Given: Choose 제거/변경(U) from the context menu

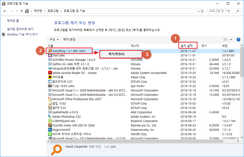Looking at the screenshot, I should click(120, 54).
